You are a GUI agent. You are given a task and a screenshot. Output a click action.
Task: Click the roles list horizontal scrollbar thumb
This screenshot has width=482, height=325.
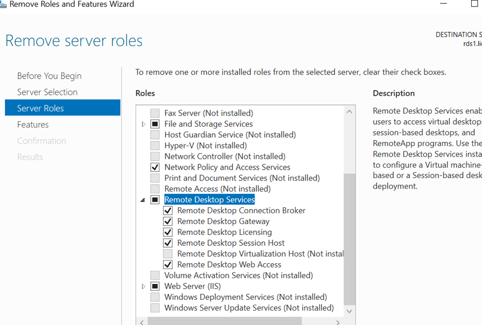coord(225,322)
